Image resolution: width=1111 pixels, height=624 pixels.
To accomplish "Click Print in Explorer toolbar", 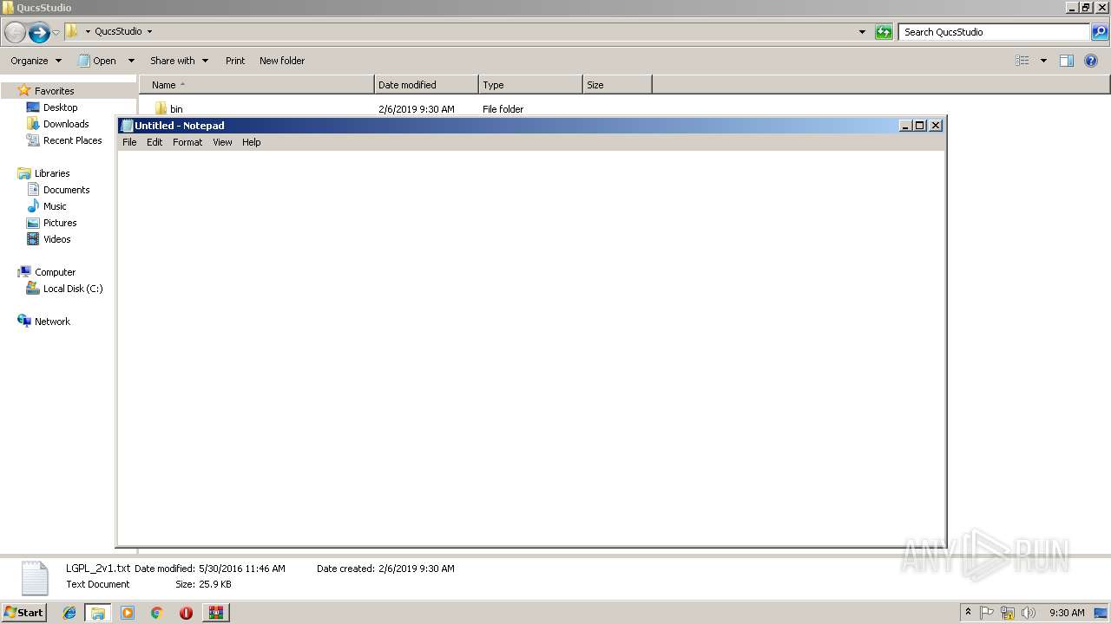I will coord(235,61).
